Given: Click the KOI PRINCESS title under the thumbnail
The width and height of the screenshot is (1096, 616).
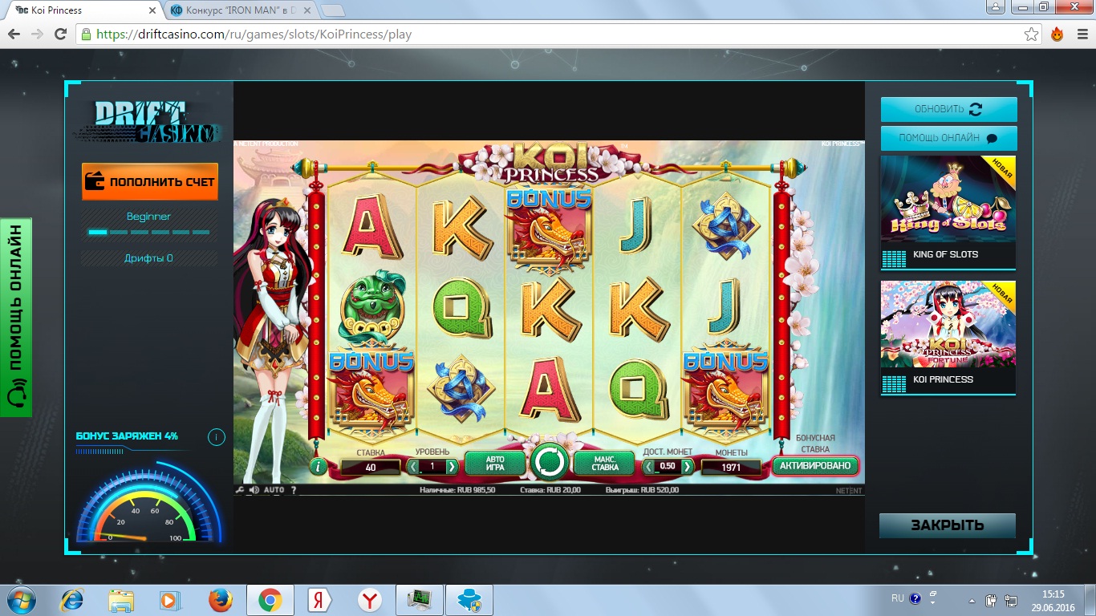Looking at the screenshot, I should point(944,379).
